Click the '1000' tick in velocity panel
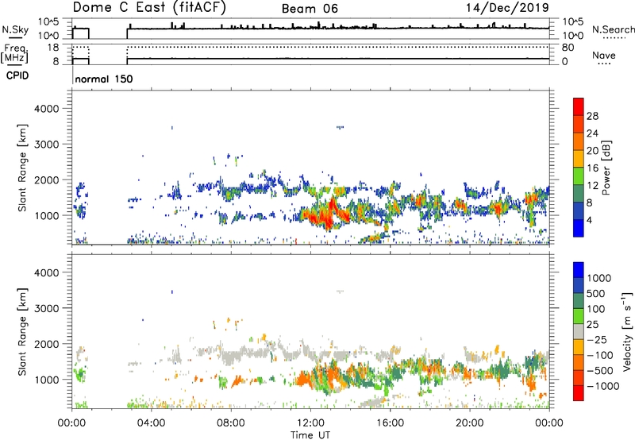 (x=46, y=380)
